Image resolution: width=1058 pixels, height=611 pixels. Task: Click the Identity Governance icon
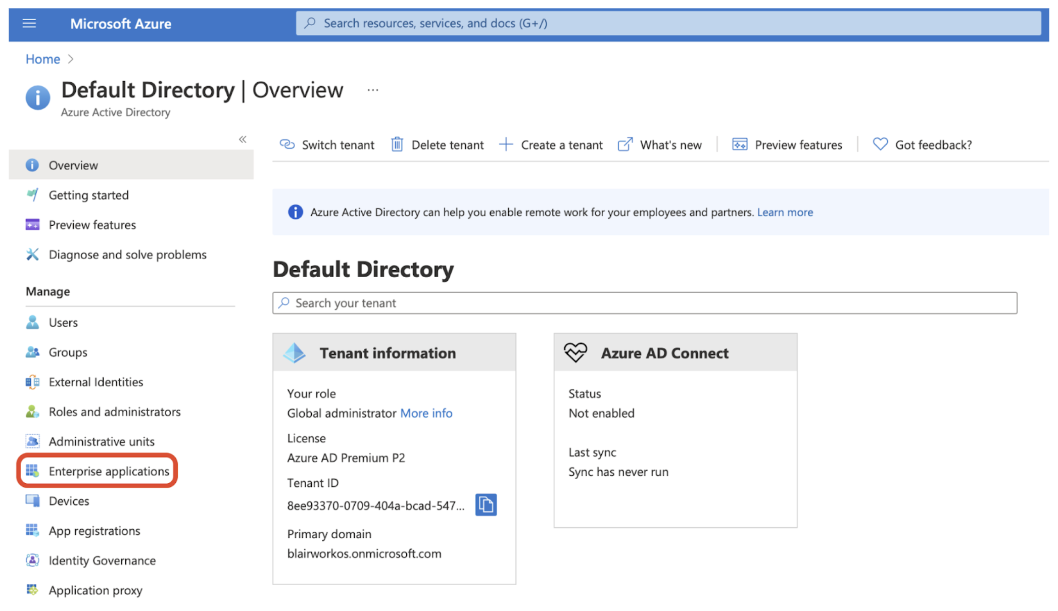[32, 561]
